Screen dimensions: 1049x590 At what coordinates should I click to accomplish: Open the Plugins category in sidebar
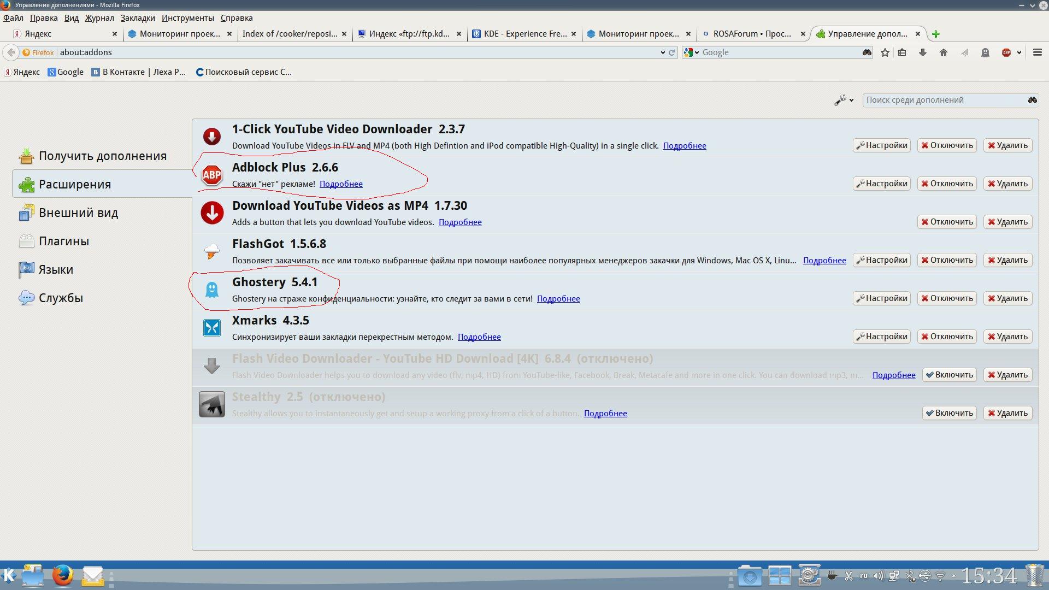coord(63,241)
